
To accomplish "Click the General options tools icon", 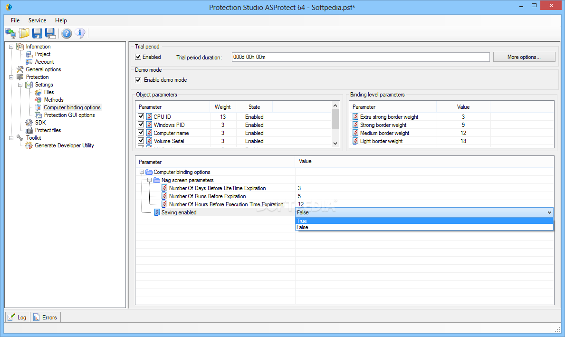I will coord(20,69).
